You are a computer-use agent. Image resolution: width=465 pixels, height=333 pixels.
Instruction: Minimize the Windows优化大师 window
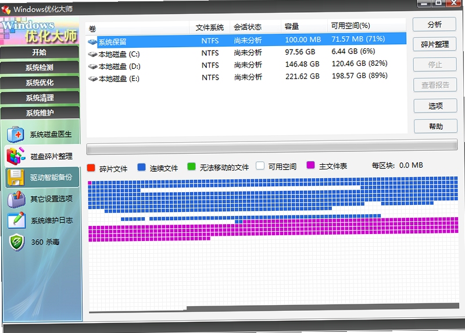pos(424,3)
